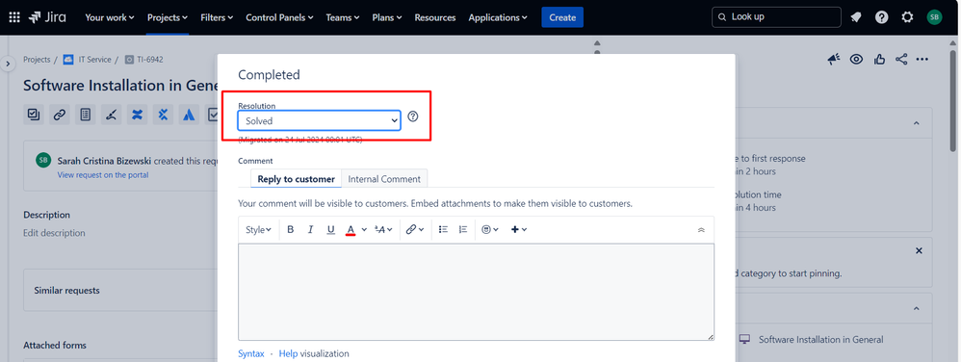
Task: Apply italic formatting in comment editor
Action: (x=311, y=230)
